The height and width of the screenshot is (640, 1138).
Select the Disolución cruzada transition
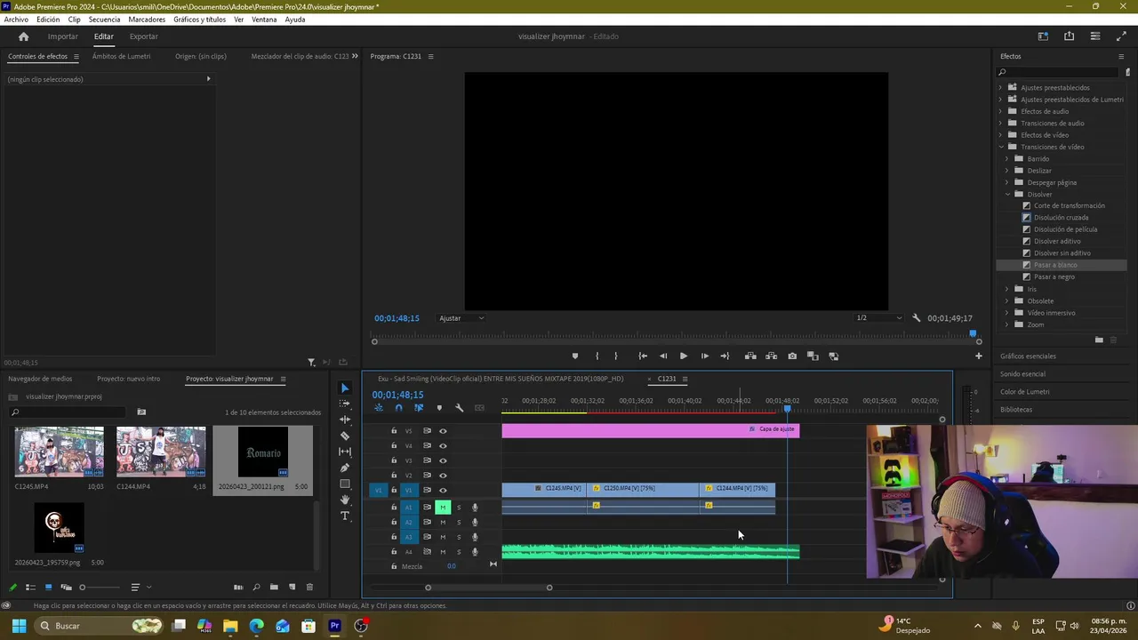[1061, 218]
